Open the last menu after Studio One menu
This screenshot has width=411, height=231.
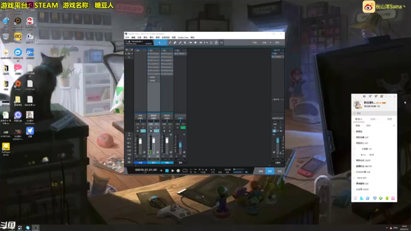192,37
